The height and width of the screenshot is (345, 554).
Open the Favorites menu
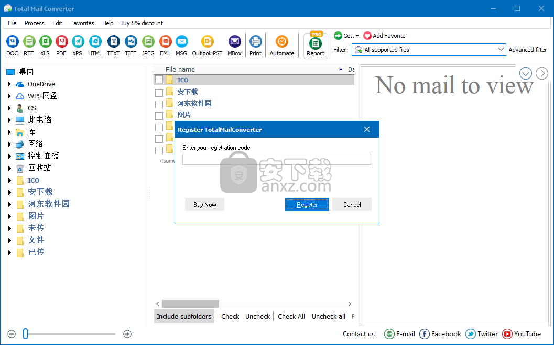[x=82, y=23]
